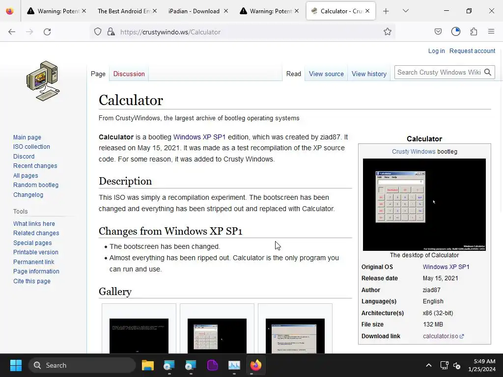Open File Explorer from the taskbar
The height and width of the screenshot is (377, 503).
(x=148, y=365)
